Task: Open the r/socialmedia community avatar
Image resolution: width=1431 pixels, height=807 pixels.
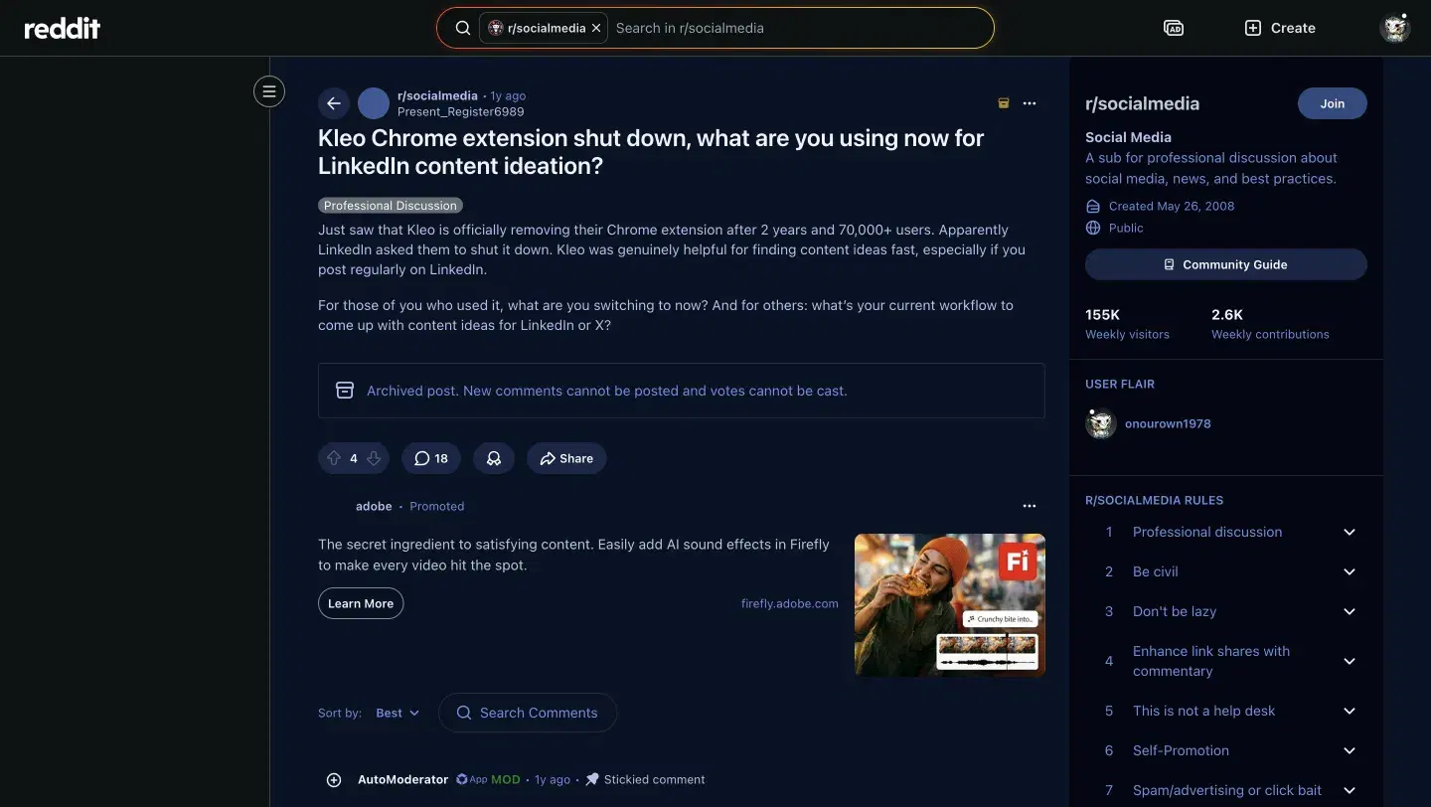Action: click(x=374, y=103)
